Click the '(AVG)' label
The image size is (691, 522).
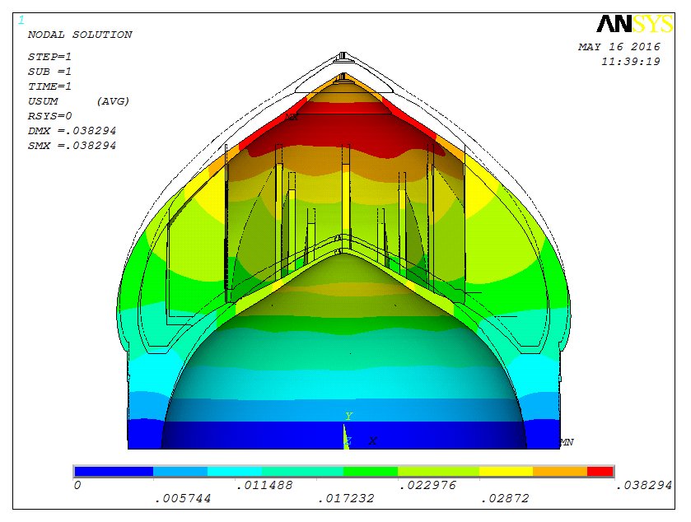(113, 101)
